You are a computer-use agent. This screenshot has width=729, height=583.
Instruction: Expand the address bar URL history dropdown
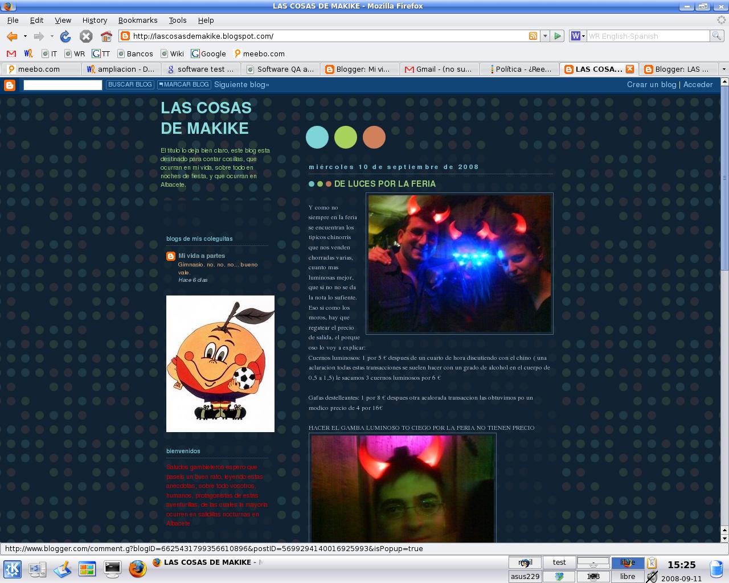point(545,36)
